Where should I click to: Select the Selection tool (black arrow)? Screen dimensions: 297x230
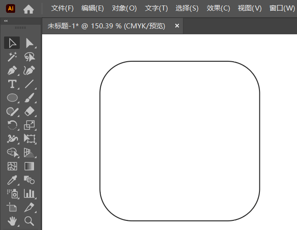pos(12,43)
